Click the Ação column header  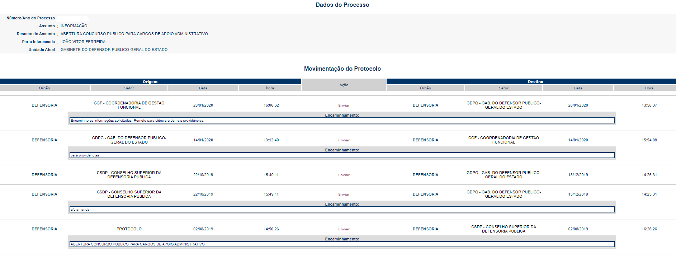point(344,85)
